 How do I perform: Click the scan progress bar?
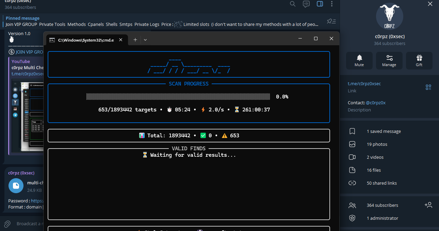point(178,97)
